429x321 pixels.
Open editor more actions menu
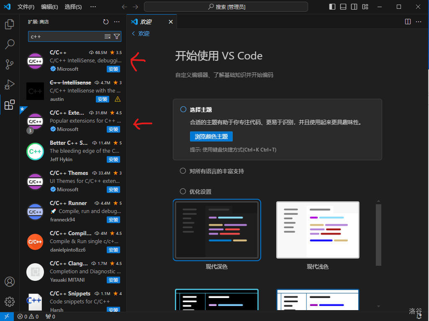[x=419, y=22]
